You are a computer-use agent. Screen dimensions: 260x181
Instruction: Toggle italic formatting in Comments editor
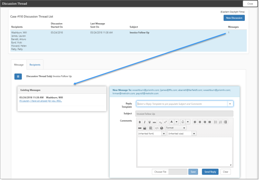[145, 122]
